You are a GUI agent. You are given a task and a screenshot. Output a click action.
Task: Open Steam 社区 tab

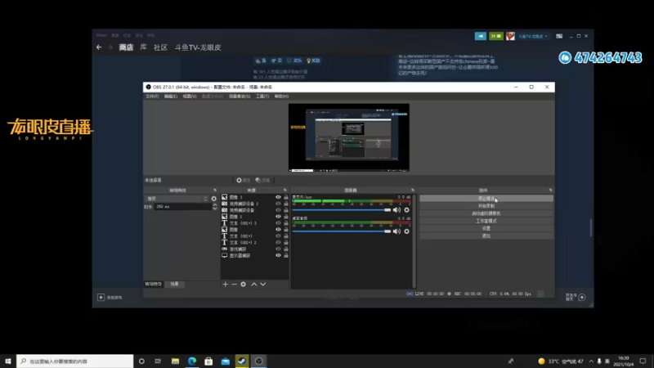(160, 47)
